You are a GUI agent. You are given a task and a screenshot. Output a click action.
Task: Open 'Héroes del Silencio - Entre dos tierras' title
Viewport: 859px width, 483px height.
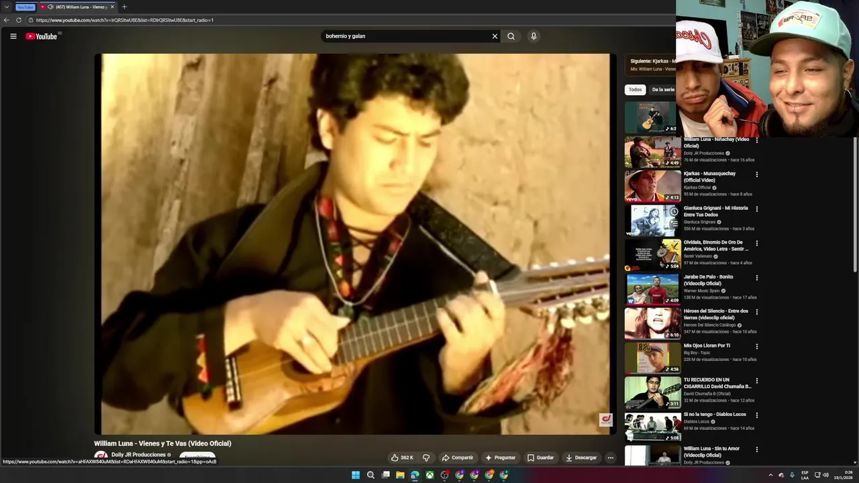click(x=715, y=315)
